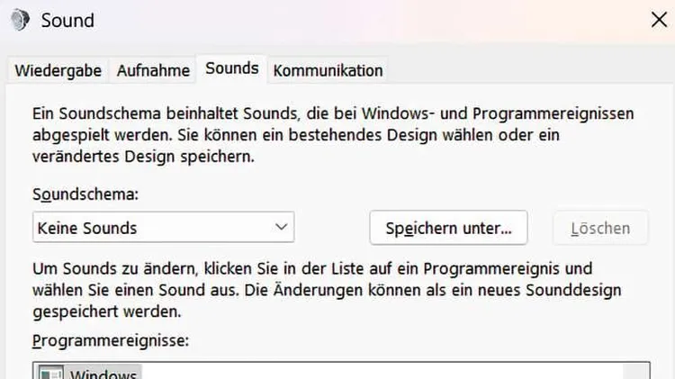Click the greyed-out Löschen button
The width and height of the screenshot is (675, 379).
click(x=600, y=228)
